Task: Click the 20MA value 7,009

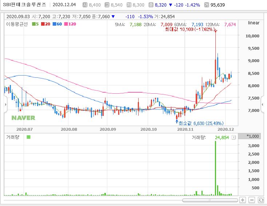Action: 166,25
